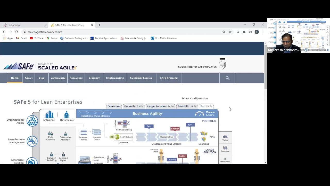The height and width of the screenshot is (186, 330).
Task: Open the Glossary menu item
Action: pyautogui.click(x=94, y=78)
